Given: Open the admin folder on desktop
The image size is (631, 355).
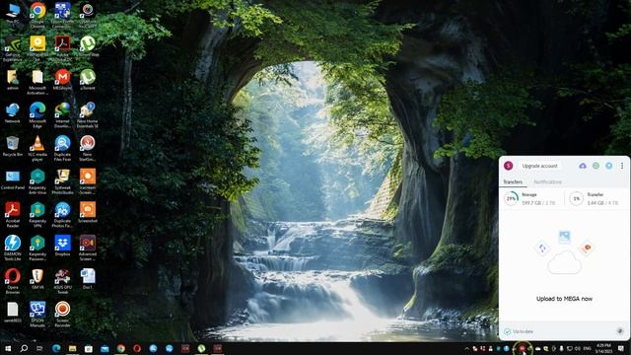Looking at the screenshot, I should (x=13, y=79).
